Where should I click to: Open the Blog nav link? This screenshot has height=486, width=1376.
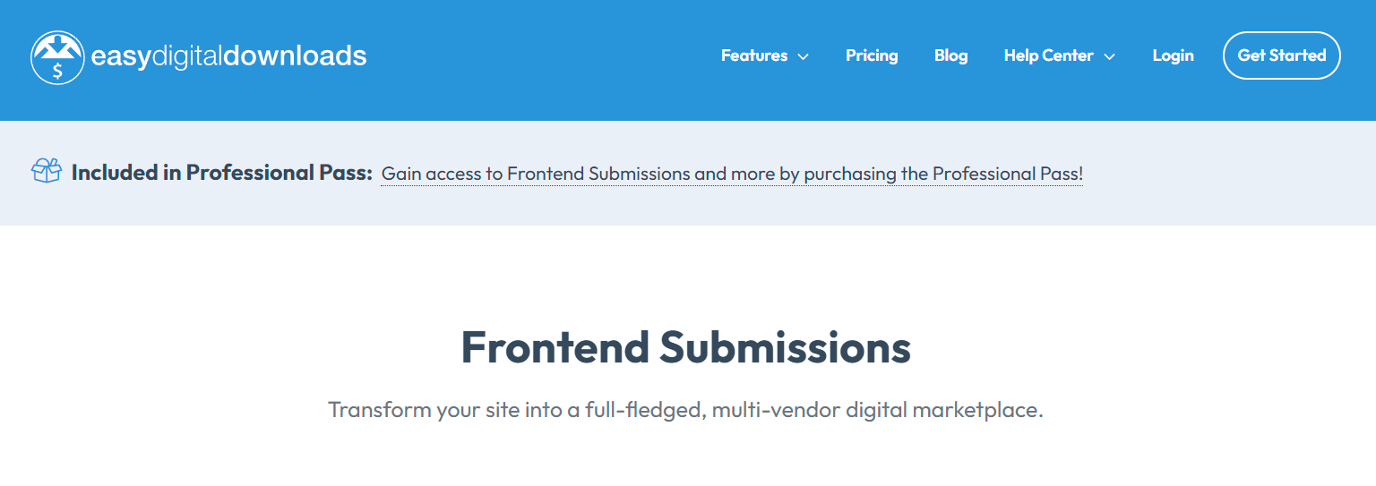pyautogui.click(x=950, y=55)
